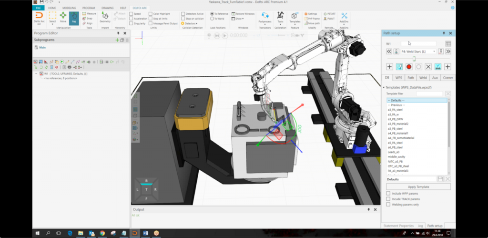488x238 pixels.
Task: Switch to the DRAWING ribbon tab
Action: pyautogui.click(x=107, y=8)
